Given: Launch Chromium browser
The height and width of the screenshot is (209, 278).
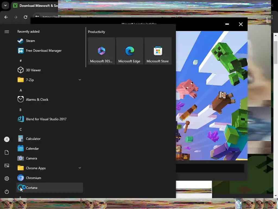Looking at the screenshot, I should (x=50, y=178).
